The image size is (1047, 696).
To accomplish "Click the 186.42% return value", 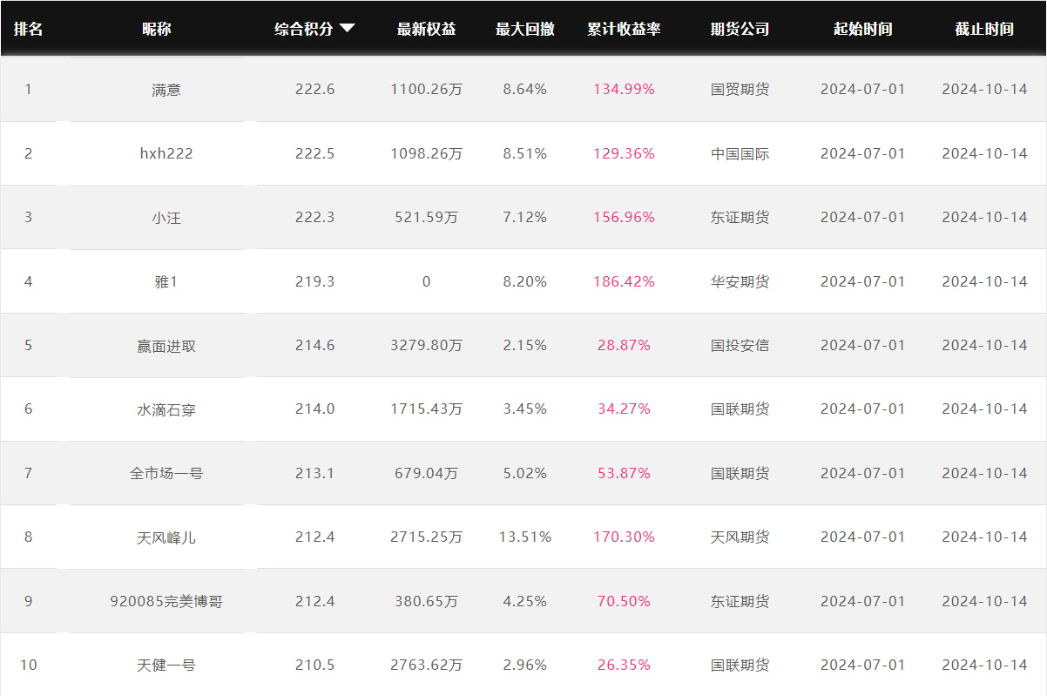I will (x=624, y=281).
